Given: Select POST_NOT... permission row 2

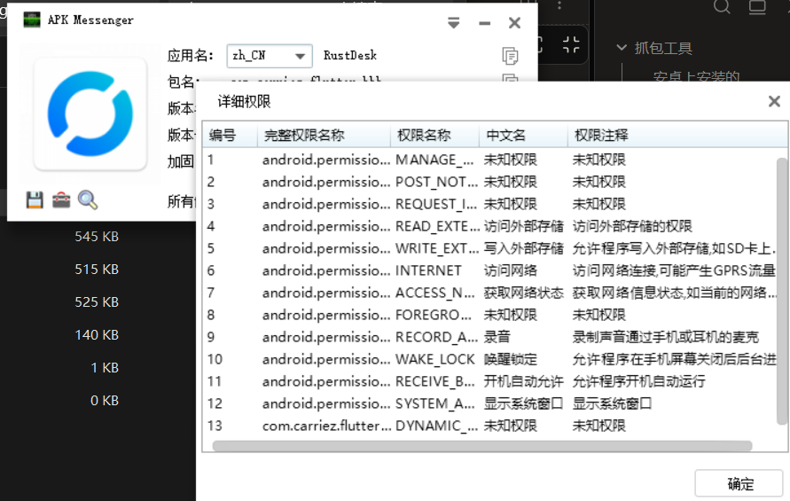Looking at the screenshot, I should click(x=489, y=182).
